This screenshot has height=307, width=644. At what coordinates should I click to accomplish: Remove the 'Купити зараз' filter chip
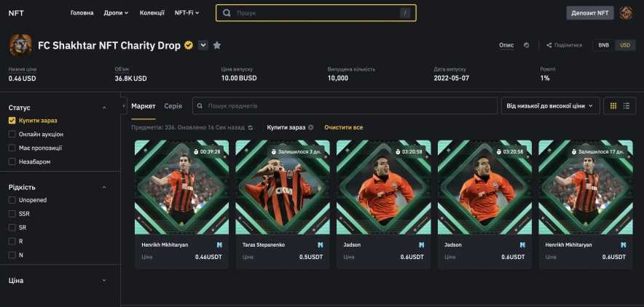311,127
